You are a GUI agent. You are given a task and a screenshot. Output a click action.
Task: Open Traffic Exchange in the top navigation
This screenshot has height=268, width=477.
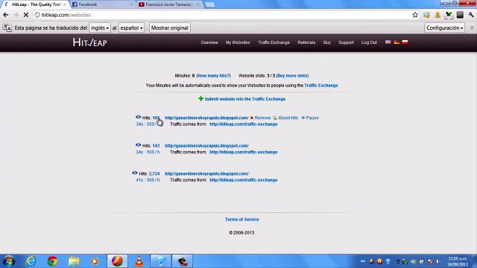coord(274,42)
